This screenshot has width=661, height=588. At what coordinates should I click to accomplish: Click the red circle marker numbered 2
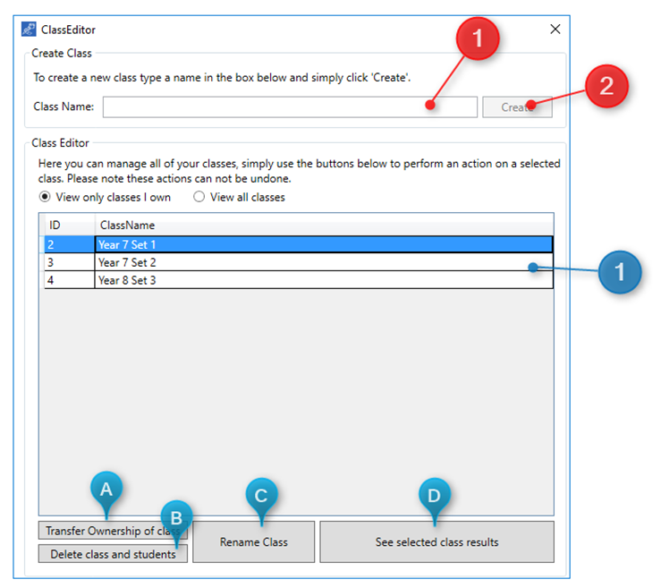[x=606, y=88]
